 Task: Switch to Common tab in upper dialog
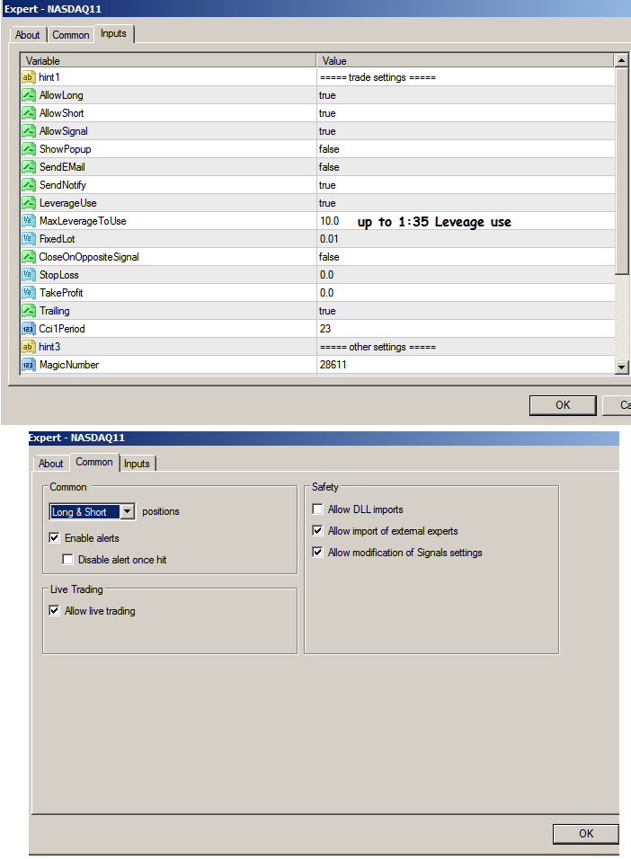coord(71,35)
